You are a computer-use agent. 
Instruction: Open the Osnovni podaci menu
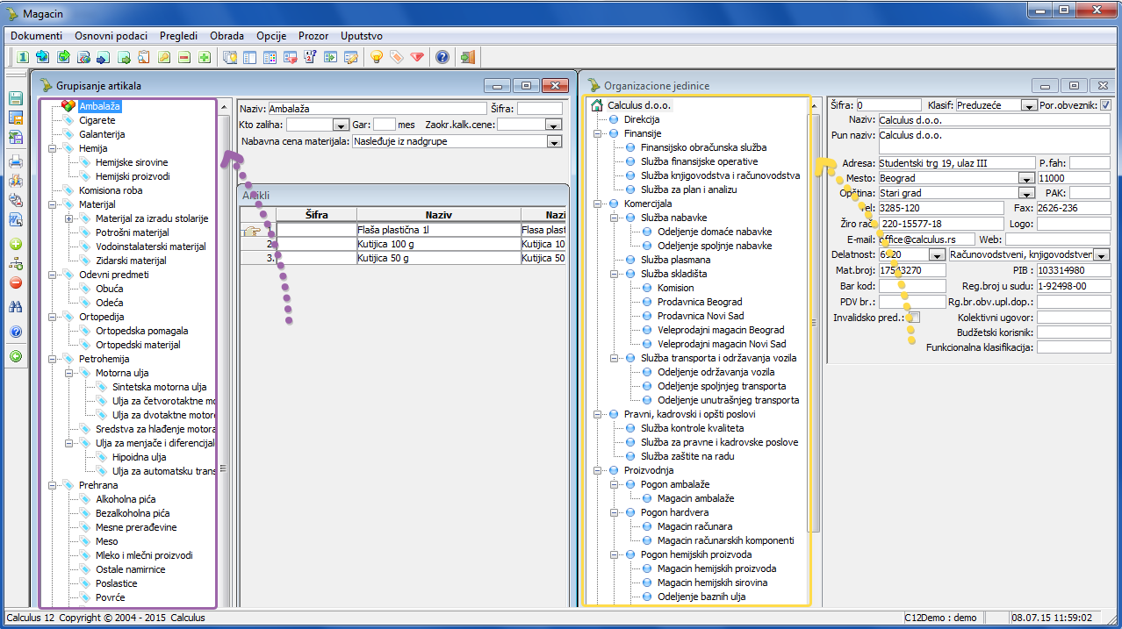111,36
